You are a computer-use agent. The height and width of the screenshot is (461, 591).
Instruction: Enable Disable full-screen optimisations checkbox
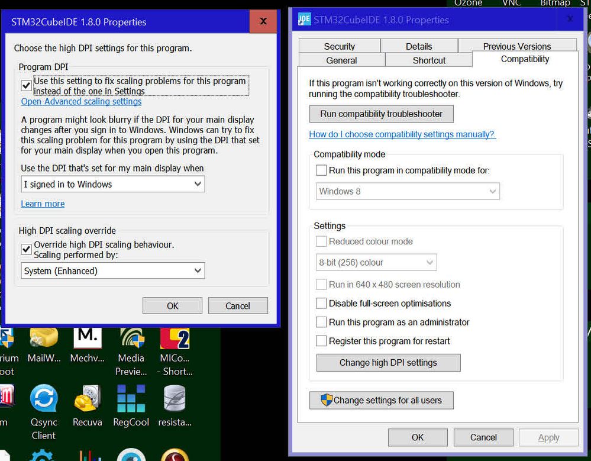pyautogui.click(x=321, y=303)
